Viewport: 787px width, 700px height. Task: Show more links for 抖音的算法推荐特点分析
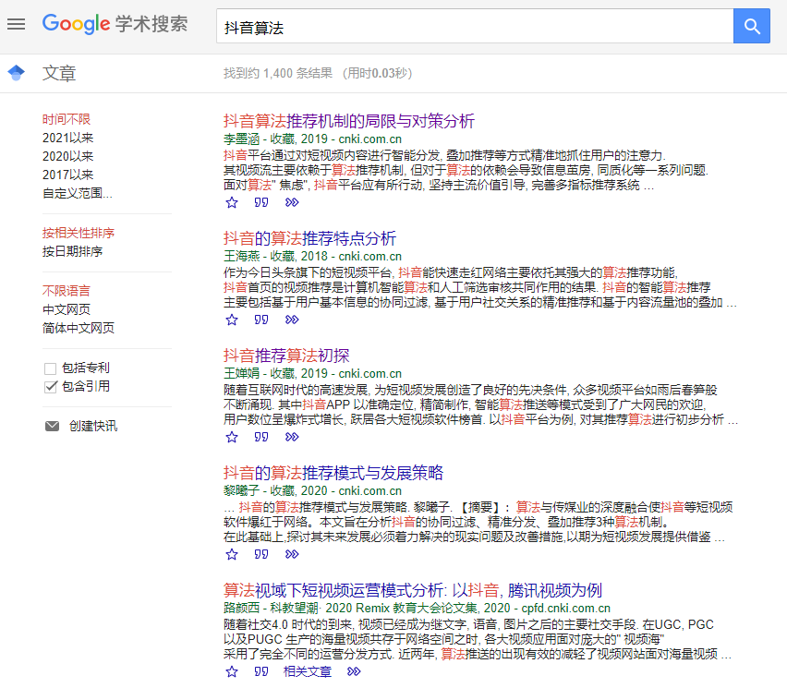point(292,320)
